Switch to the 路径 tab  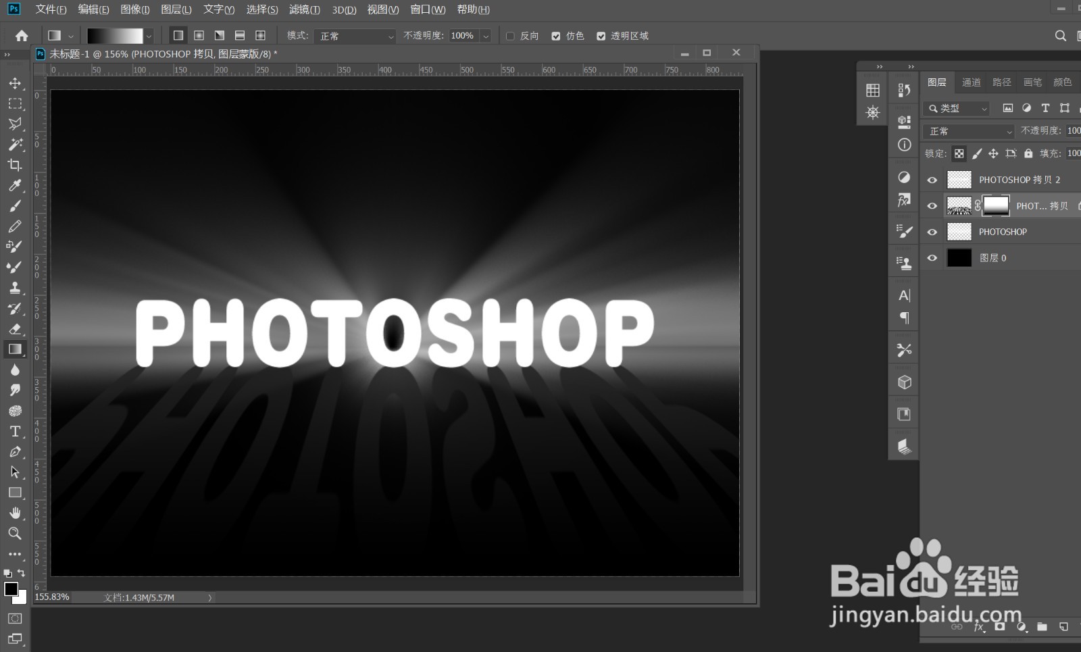click(1002, 82)
